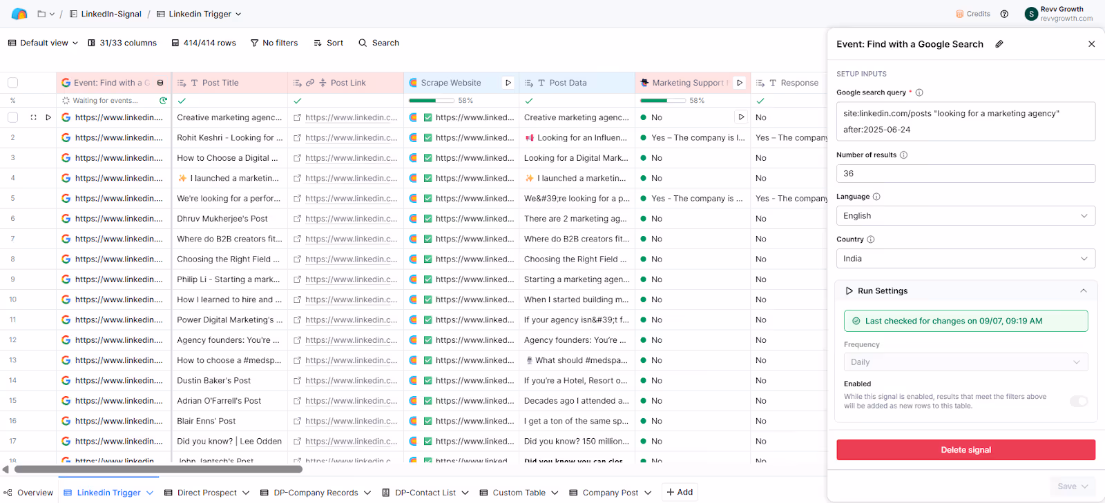Open the help question mark icon
The height and width of the screenshot is (503, 1105).
coord(1004,14)
